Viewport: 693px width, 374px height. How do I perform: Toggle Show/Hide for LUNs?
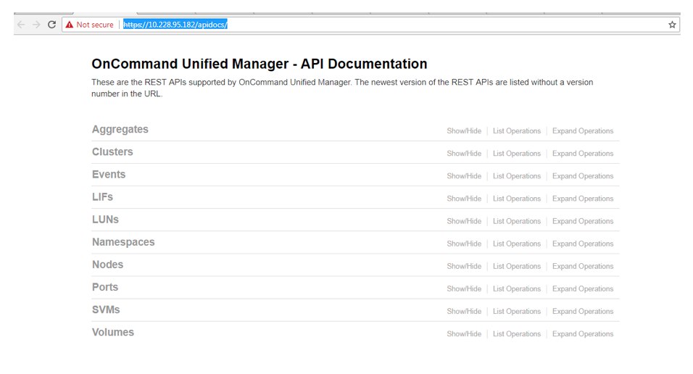[x=464, y=221]
